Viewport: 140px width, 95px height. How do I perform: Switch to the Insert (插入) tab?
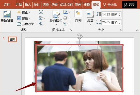pyautogui.click(x=28, y=5)
